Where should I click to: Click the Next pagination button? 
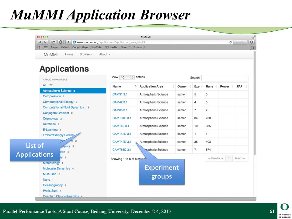(240, 158)
